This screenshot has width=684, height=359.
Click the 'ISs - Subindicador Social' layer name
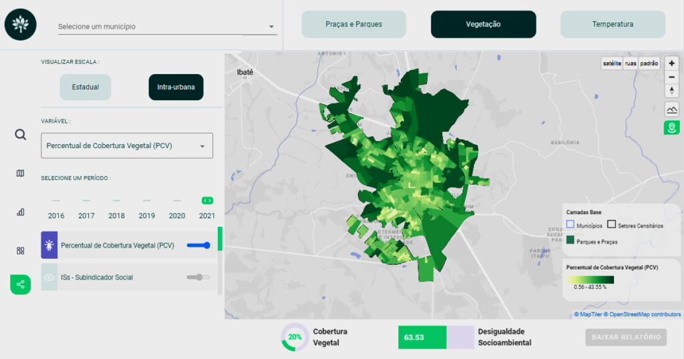(x=97, y=277)
